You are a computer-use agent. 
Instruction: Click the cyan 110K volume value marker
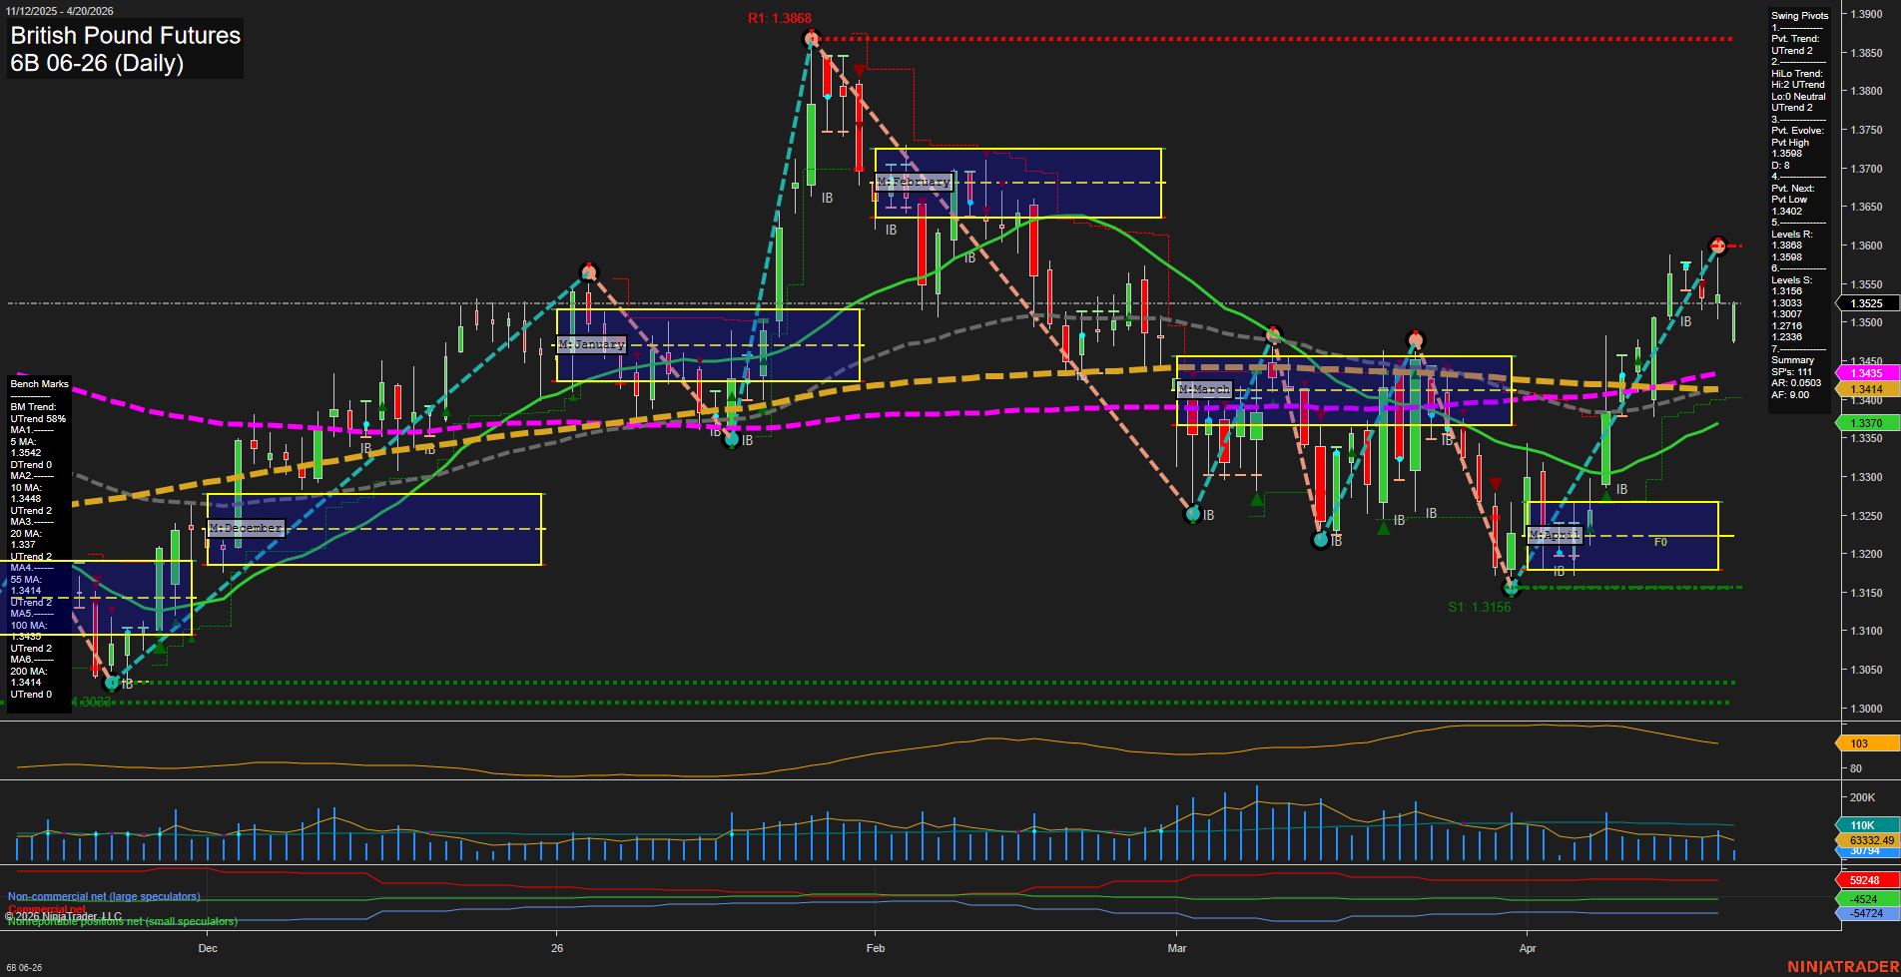[x=1863, y=825]
